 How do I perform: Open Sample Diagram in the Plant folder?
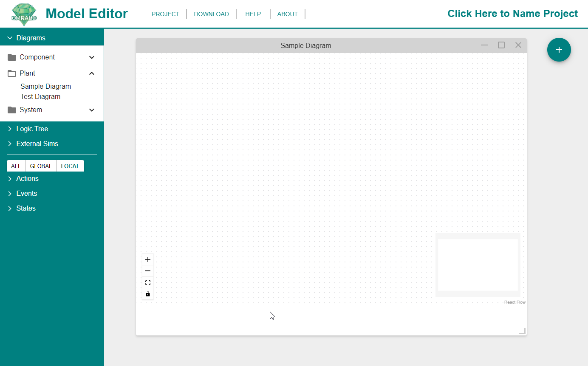pos(45,86)
